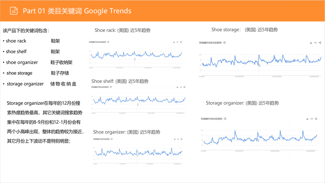Click the document icon in the orange header
Screen dimensions: 325x183
pos(14,11)
